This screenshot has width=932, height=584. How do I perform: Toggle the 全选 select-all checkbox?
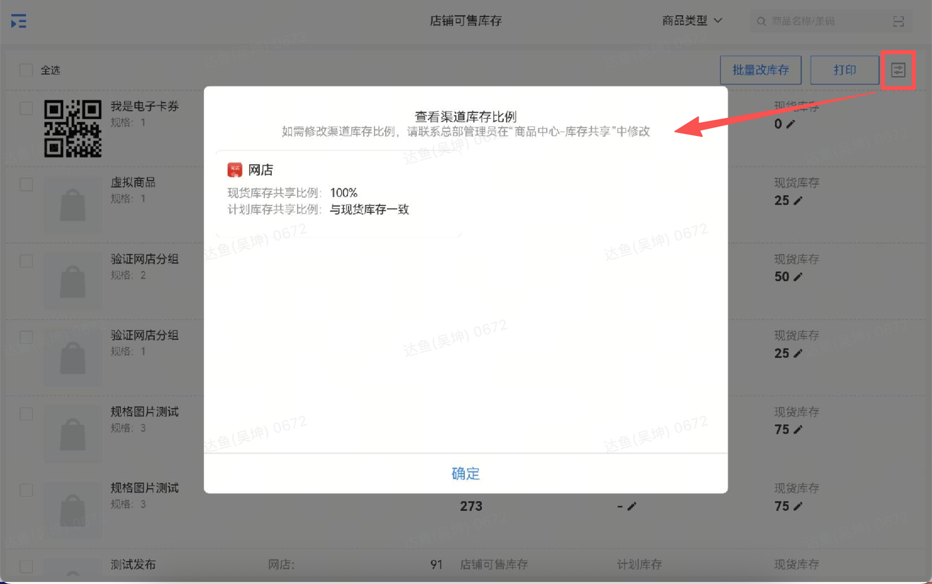pos(26,70)
